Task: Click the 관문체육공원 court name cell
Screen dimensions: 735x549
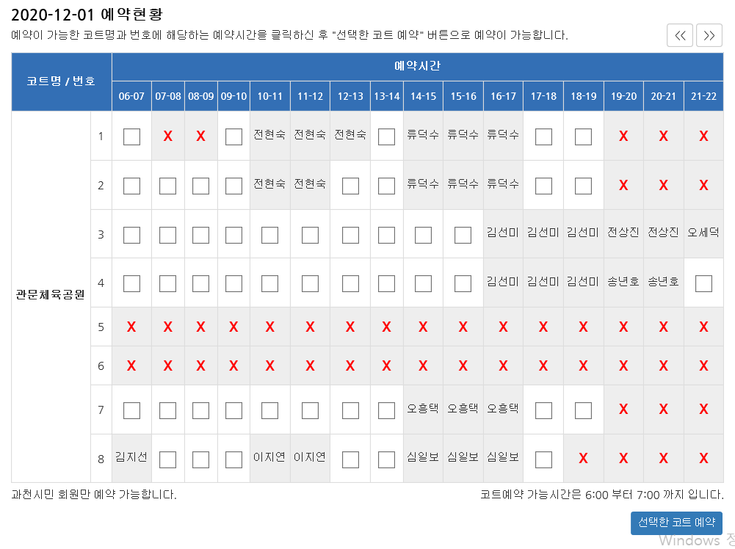Action: pyautogui.click(x=51, y=296)
